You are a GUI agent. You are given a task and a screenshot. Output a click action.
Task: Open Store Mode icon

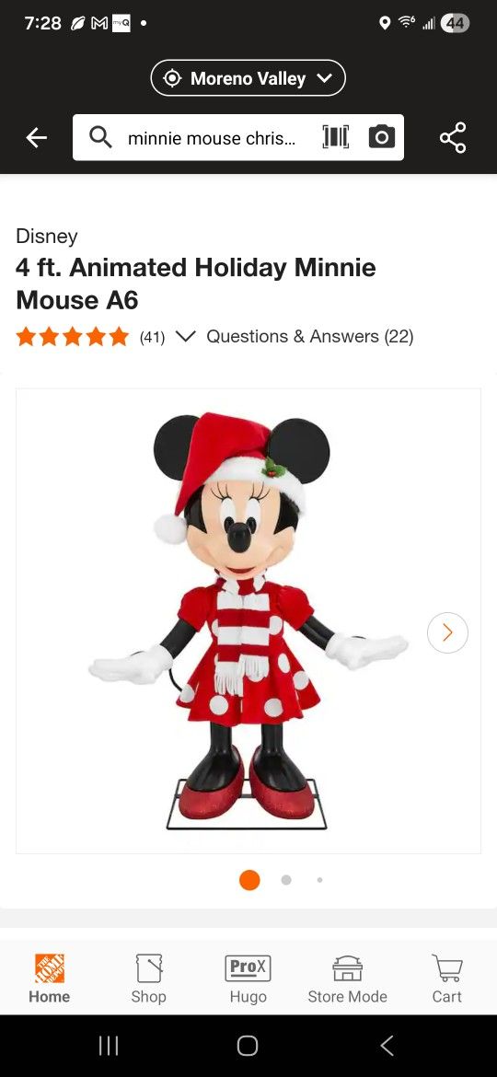[x=347, y=979]
